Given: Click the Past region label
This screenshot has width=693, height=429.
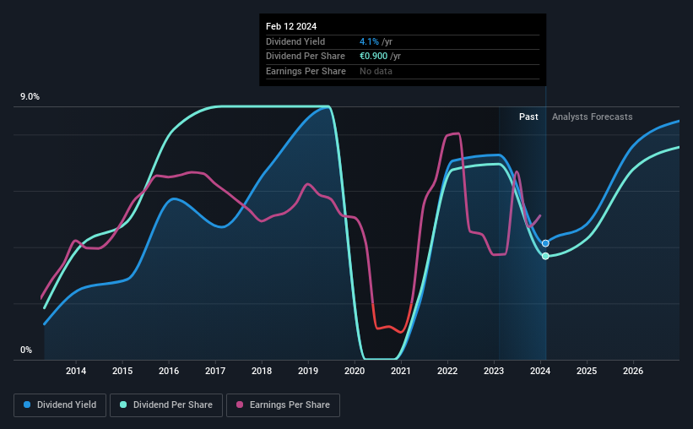Looking at the screenshot, I should 528,117.
